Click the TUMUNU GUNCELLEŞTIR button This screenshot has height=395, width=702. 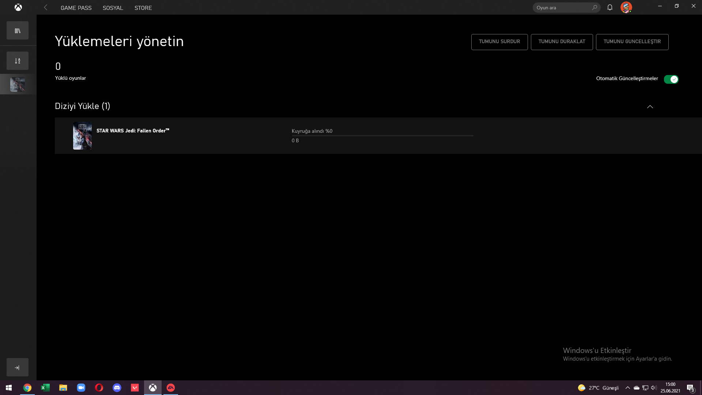point(632,42)
